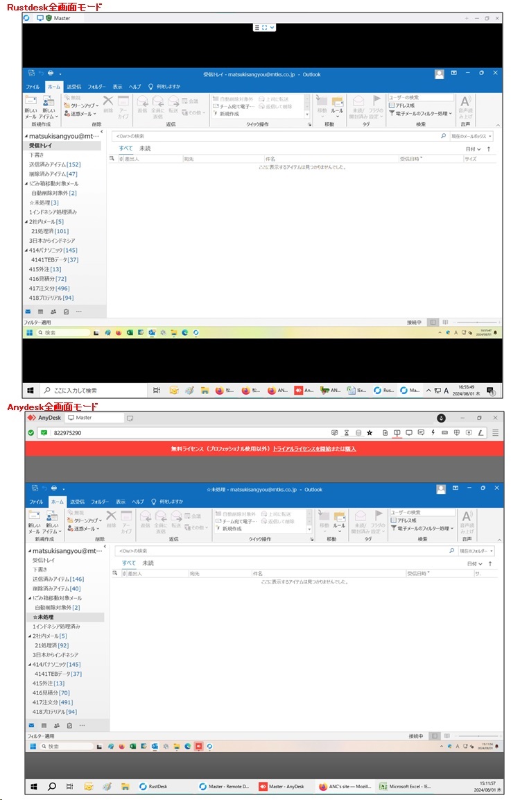Click mail navigation icon in AnyDesk screenshot
520x800 pixels.
pos(32,725)
